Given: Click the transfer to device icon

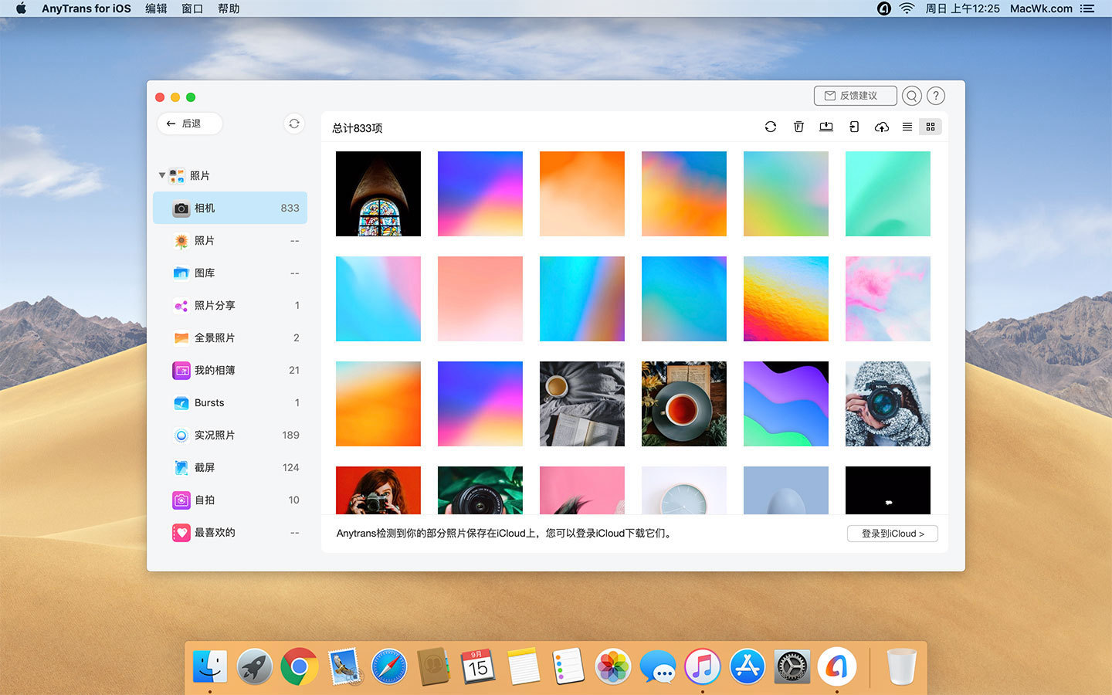Looking at the screenshot, I should 854,127.
